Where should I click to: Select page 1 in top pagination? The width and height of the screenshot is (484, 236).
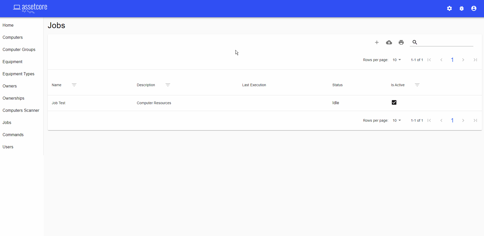pyautogui.click(x=452, y=60)
